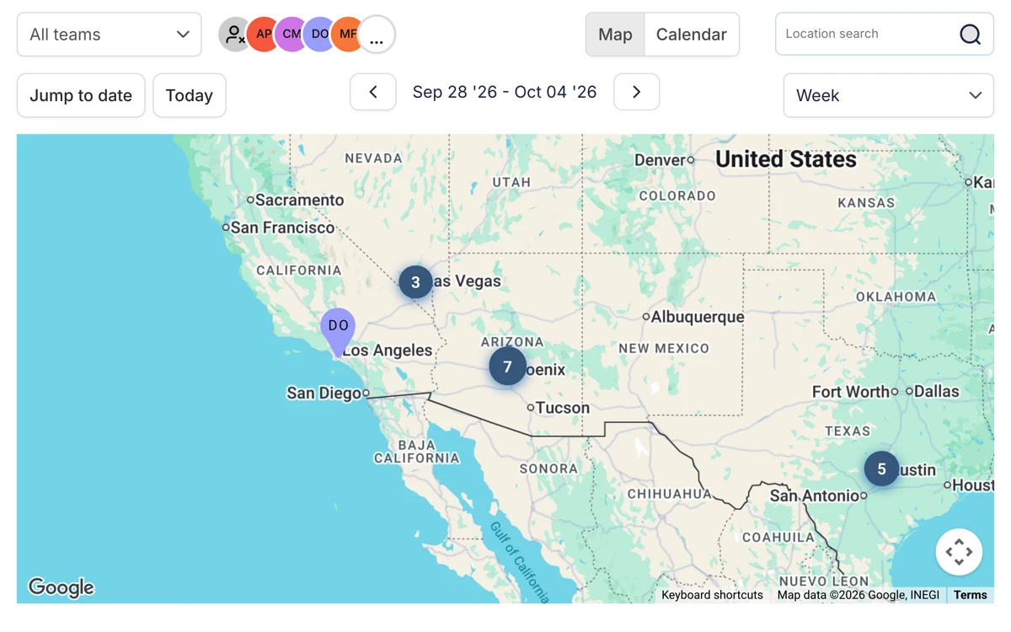Click the Albuquerque map label
Image resolution: width=1011 pixels, height=632 pixels.
click(698, 317)
